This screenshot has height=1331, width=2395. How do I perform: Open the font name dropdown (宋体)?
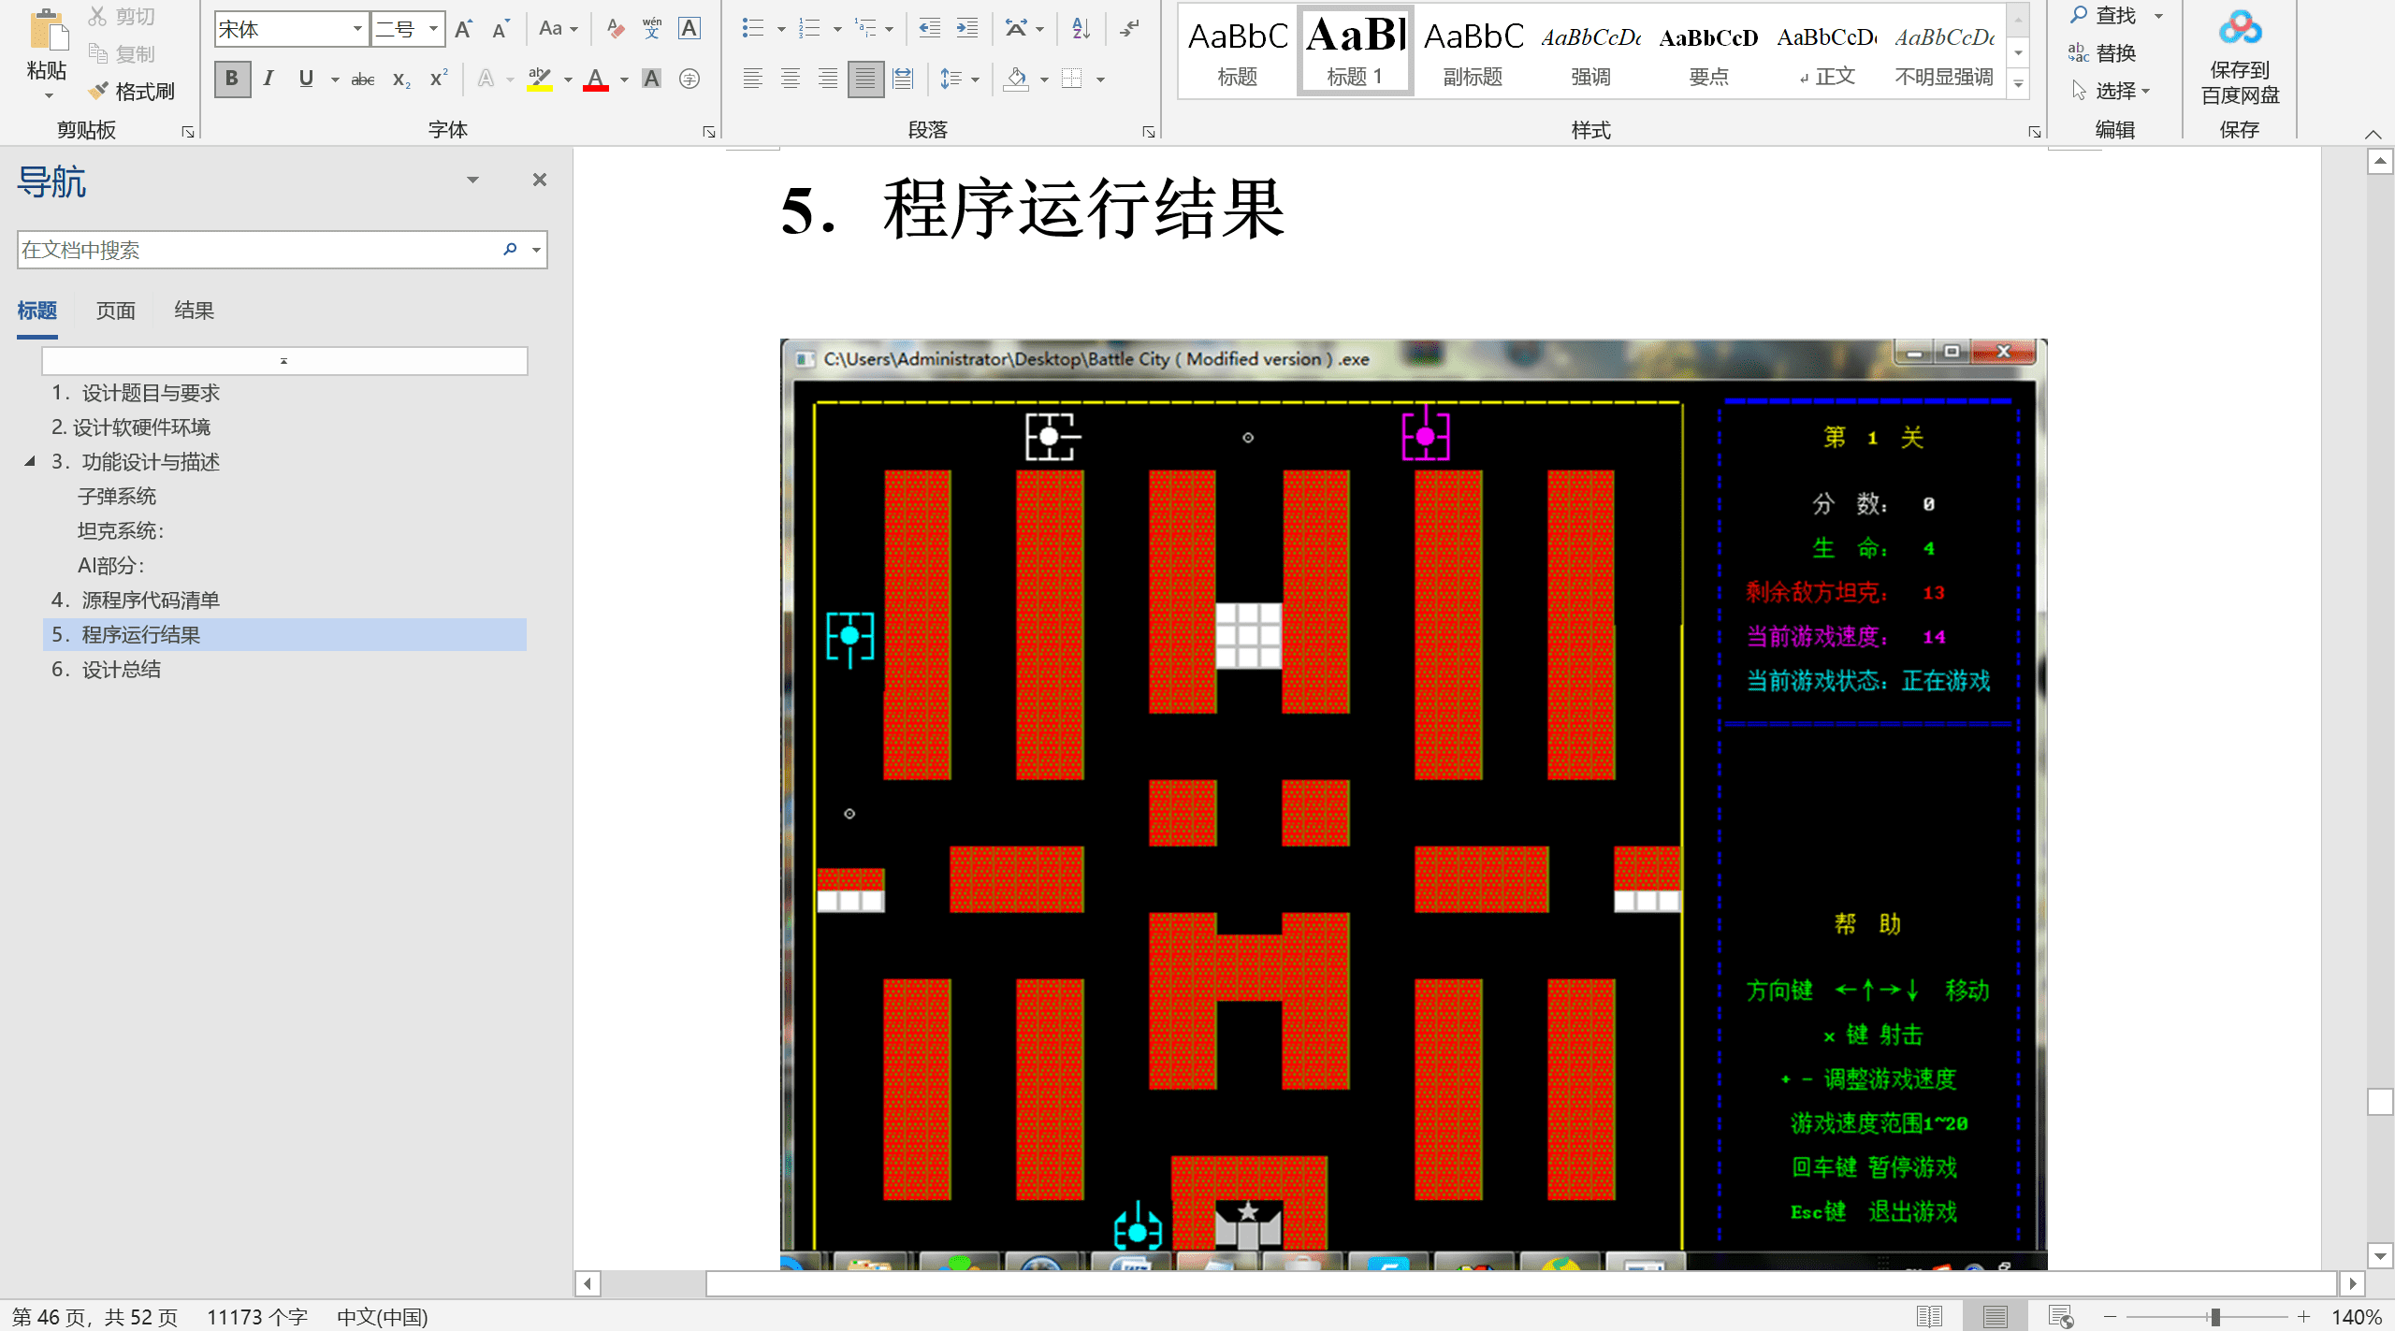[357, 29]
